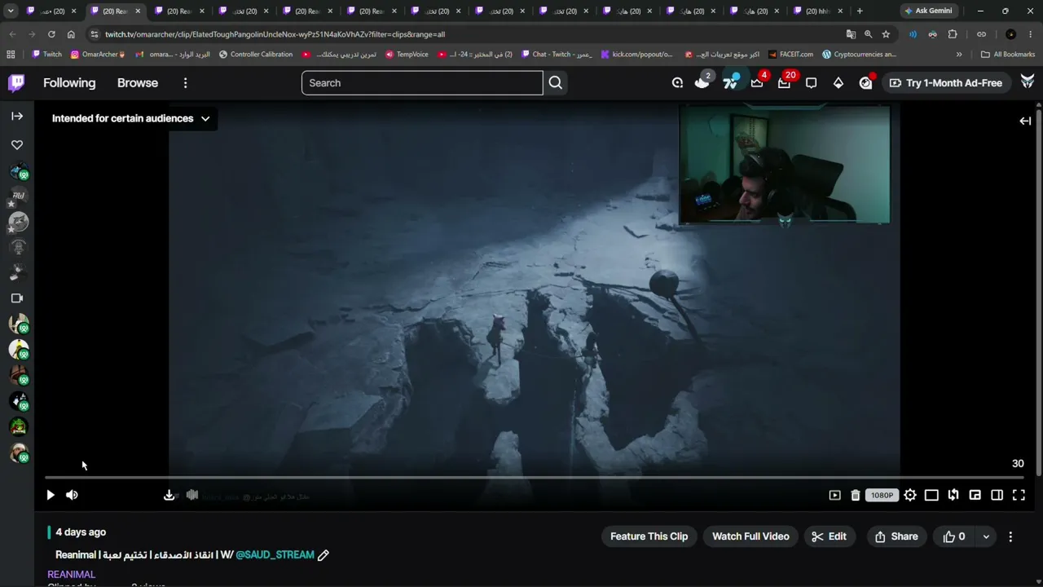The height and width of the screenshot is (587, 1043).
Task: Click the browser address bar URL
Action: [275, 34]
